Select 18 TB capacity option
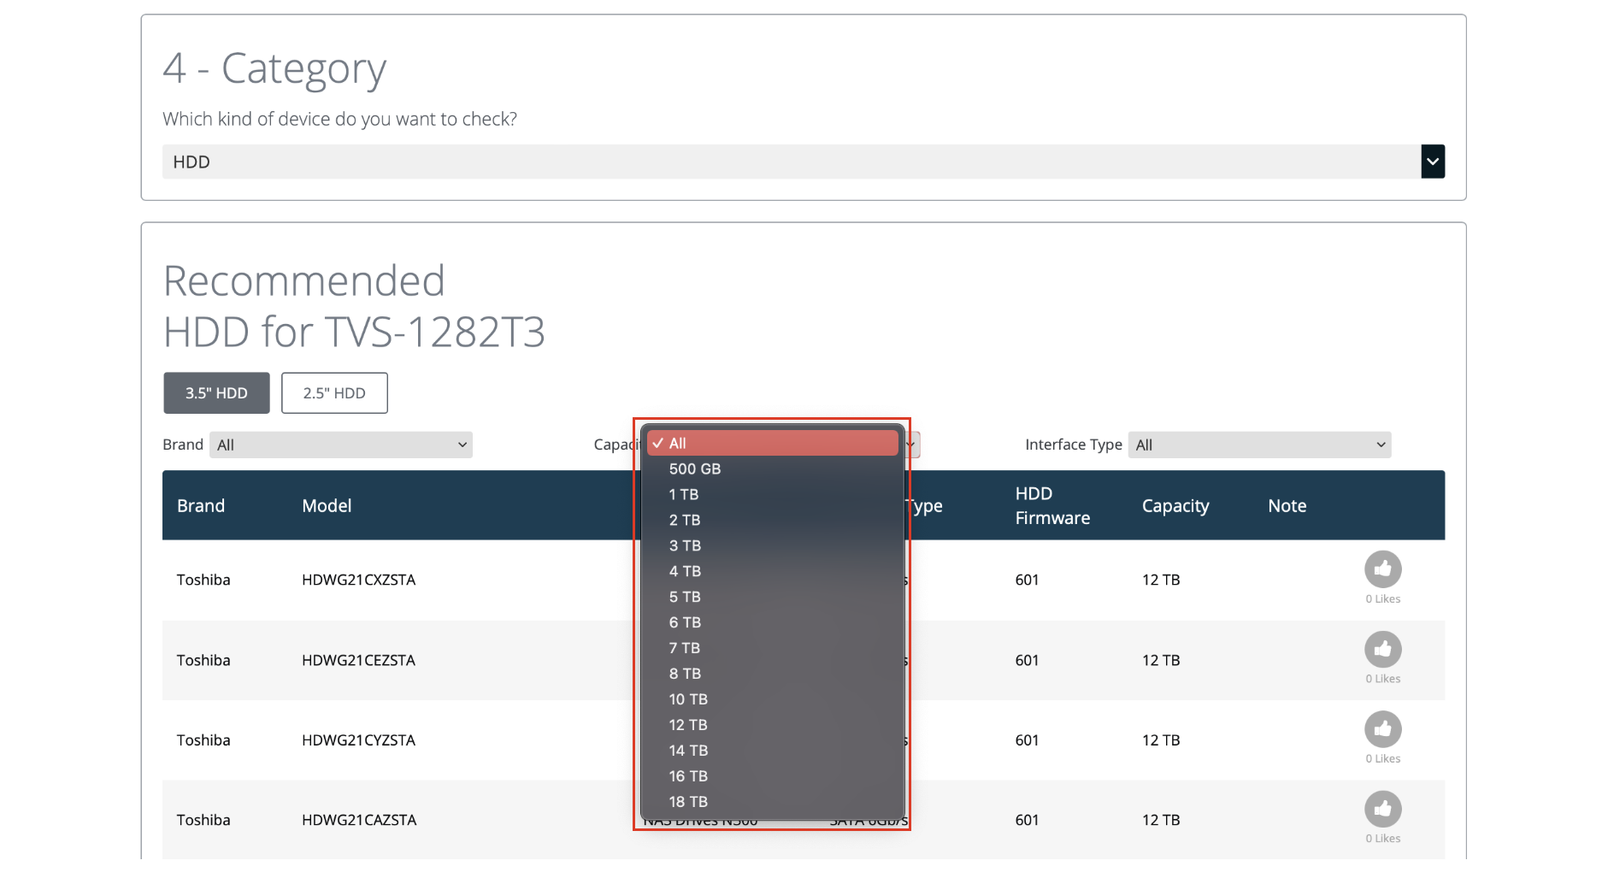 tap(688, 803)
